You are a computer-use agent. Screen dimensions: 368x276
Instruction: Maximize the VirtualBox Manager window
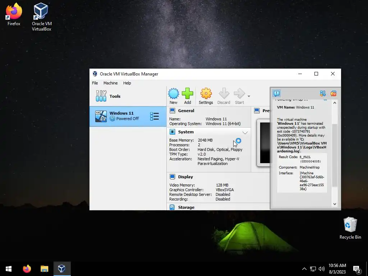tap(316, 74)
